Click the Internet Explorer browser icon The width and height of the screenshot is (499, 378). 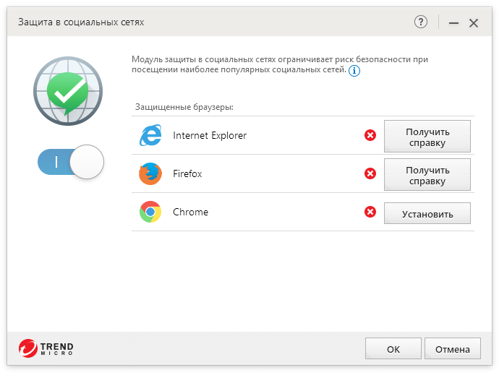(150, 135)
